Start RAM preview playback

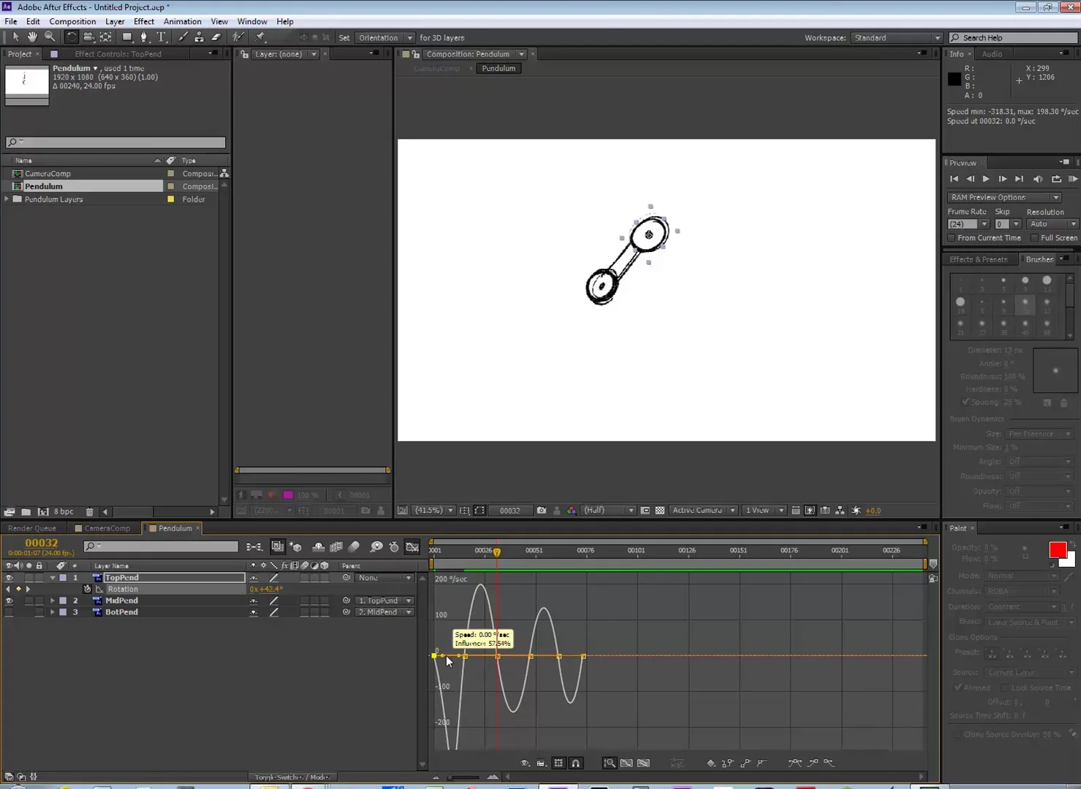[1073, 179]
